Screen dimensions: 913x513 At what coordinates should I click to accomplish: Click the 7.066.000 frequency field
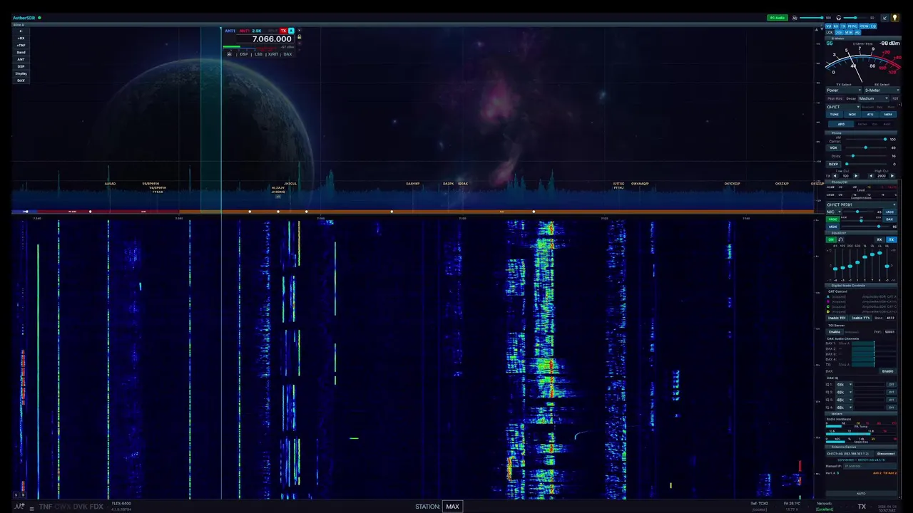pyautogui.click(x=265, y=38)
